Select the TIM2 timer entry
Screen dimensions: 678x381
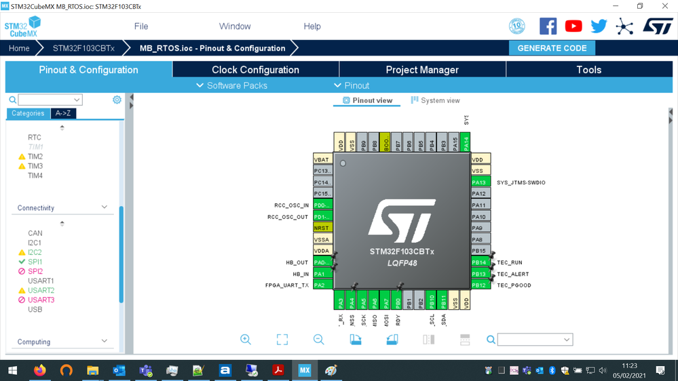[35, 157]
